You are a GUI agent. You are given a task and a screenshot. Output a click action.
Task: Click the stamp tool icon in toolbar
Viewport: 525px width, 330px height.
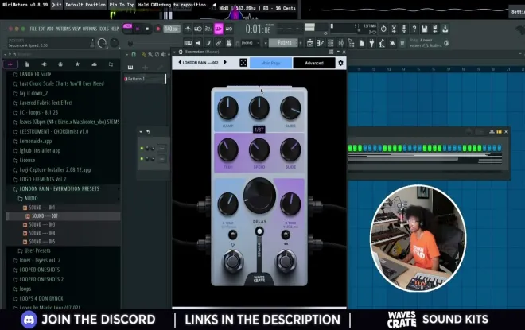pos(228,43)
